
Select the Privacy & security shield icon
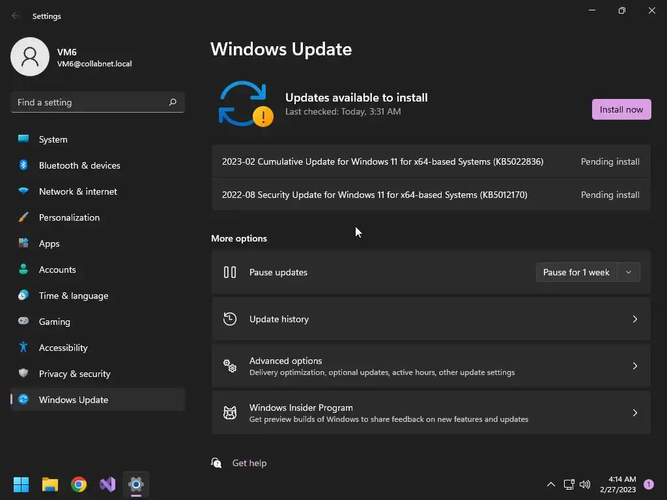[x=23, y=373]
